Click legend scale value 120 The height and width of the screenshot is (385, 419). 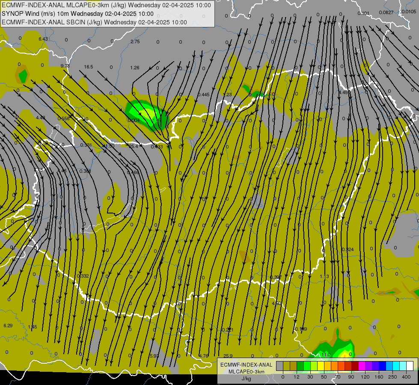(365, 377)
